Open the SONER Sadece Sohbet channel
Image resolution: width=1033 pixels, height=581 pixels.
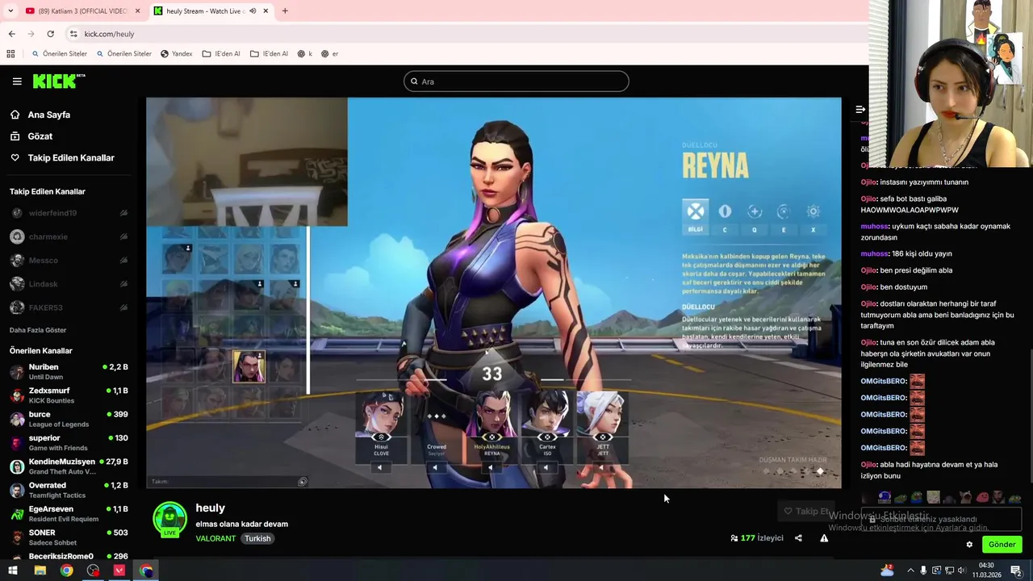click(69, 537)
